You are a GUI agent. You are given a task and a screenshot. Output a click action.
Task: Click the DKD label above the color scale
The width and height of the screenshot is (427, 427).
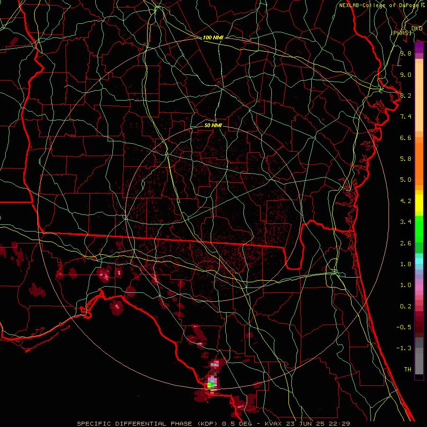417,28
